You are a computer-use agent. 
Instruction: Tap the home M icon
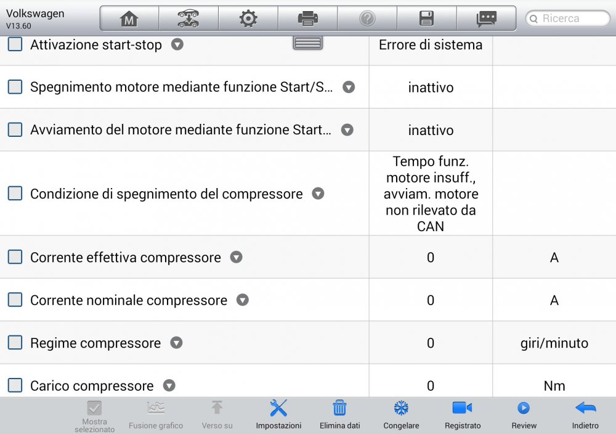pos(129,18)
